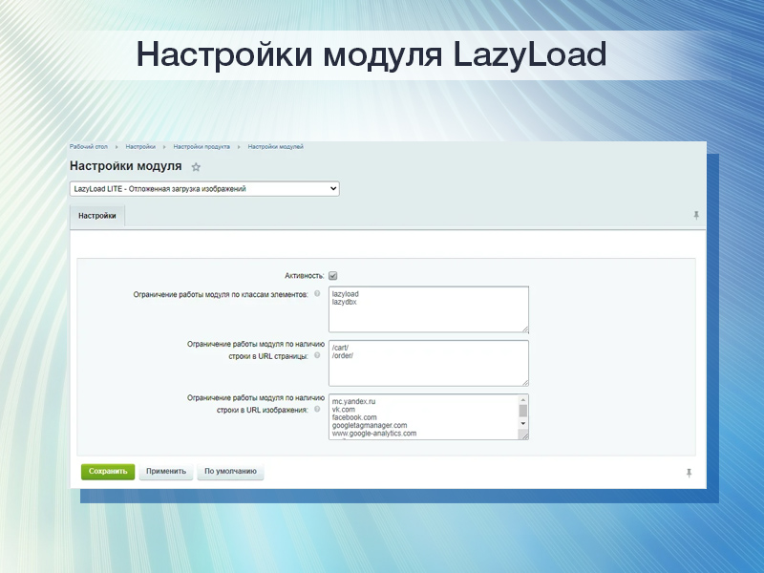Screen dimensions: 764x573
Task: Click the pin icon near the bottom buttons
Action: [x=690, y=472]
